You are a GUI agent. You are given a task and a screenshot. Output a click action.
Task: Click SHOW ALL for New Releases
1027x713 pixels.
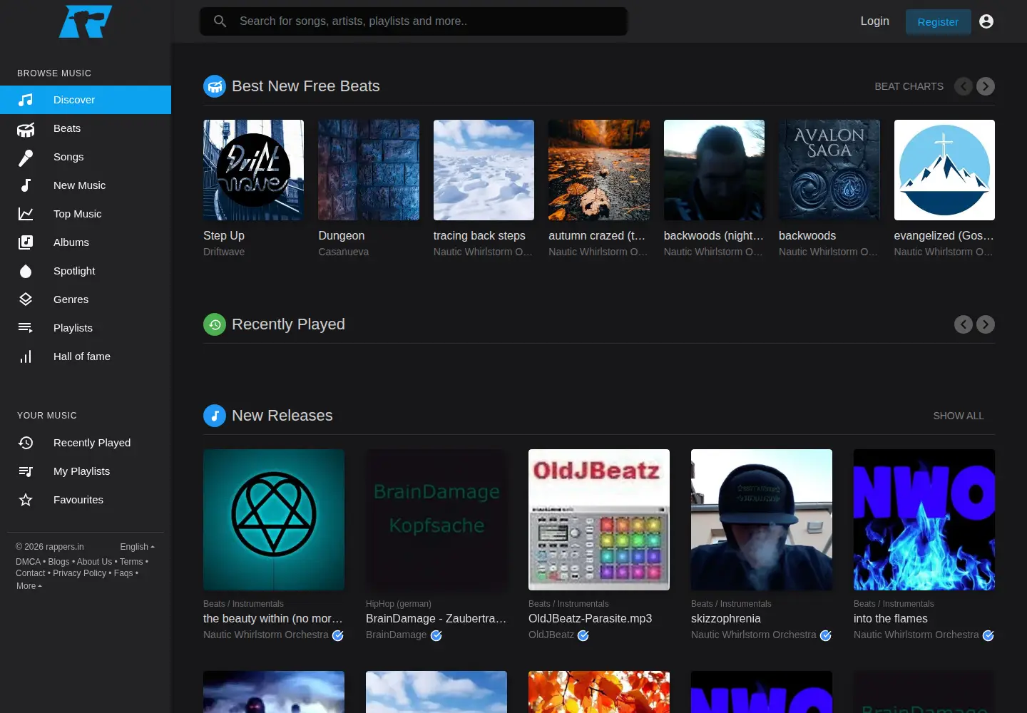point(959,416)
